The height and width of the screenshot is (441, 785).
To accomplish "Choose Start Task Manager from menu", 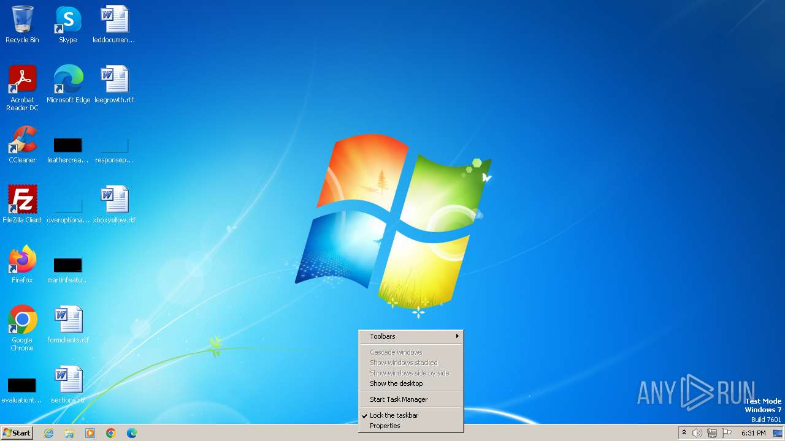I will click(411, 399).
